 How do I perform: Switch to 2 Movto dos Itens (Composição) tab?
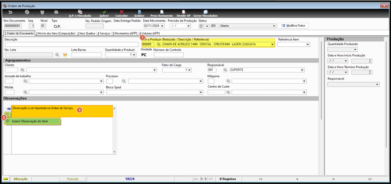click(55, 33)
